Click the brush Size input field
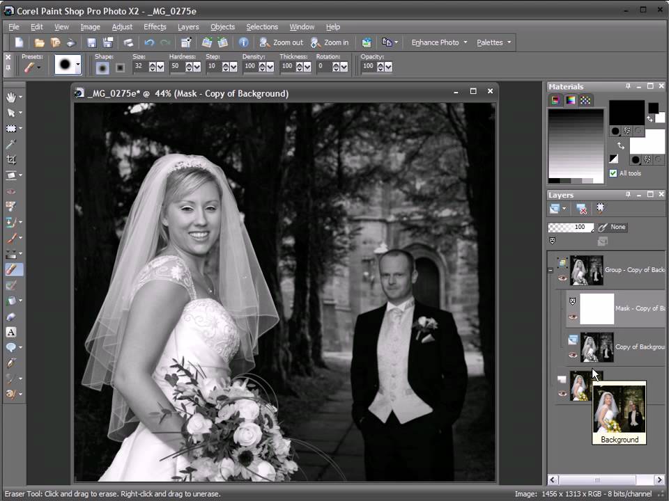This screenshot has width=669, height=501. click(140, 67)
